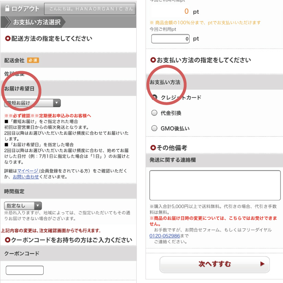
Task: Click the lock icon beside ログアウト
Action: click(7, 8)
